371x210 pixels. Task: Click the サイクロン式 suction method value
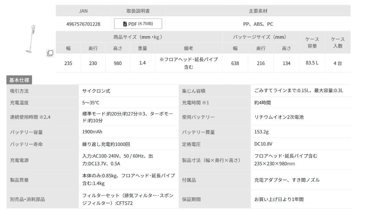96,91
